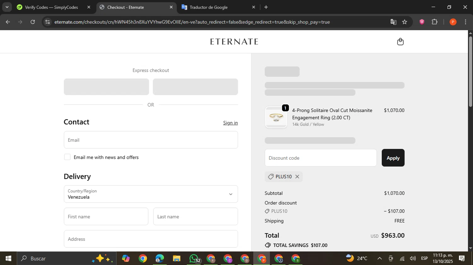Click the ETERNATE store logo
The image size is (473, 265).
point(234,41)
